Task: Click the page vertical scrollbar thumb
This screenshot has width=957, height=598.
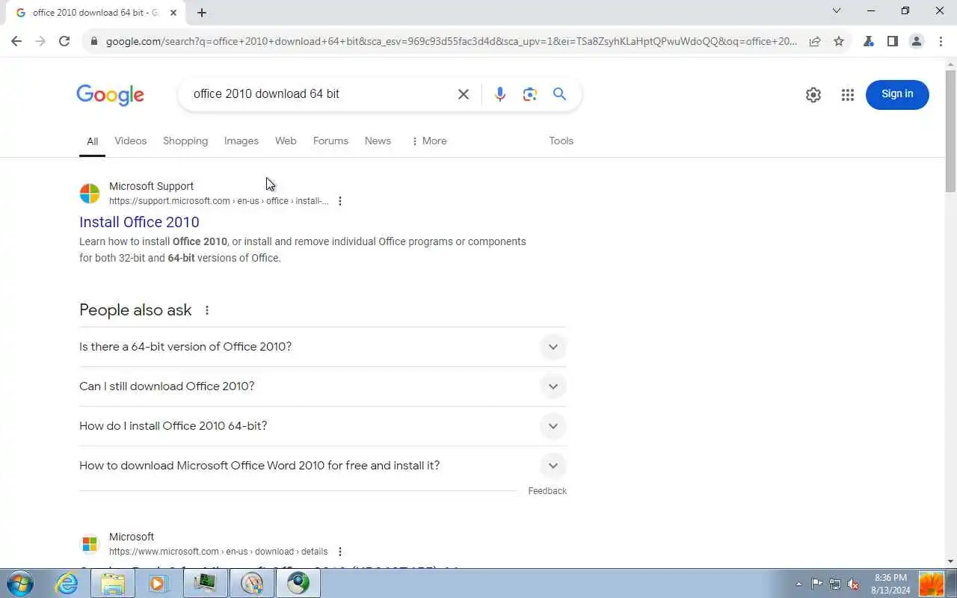Action: click(x=950, y=131)
